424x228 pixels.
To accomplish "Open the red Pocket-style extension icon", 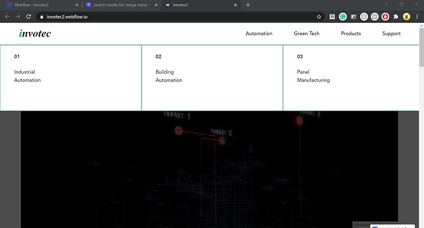I will 332,17.
